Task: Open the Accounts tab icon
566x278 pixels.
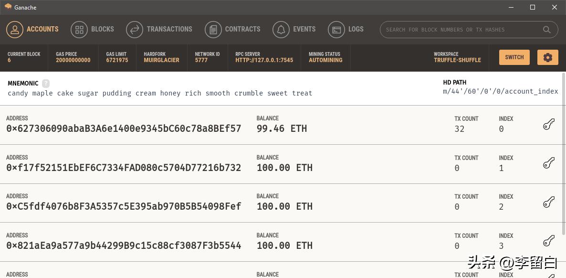Action: (x=14, y=29)
